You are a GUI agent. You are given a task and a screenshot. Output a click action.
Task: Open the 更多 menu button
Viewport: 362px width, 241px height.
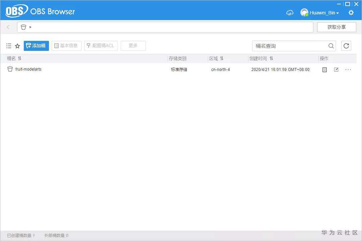(133, 46)
